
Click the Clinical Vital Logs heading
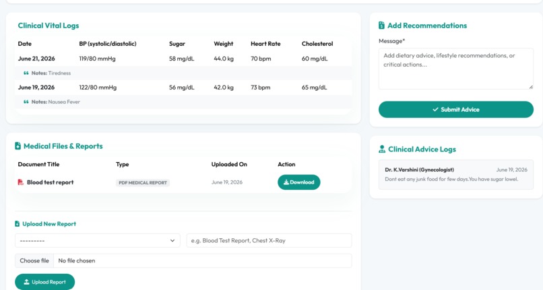(x=49, y=26)
